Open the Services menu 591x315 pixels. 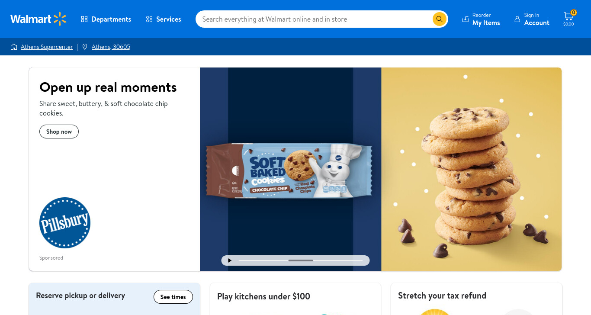click(x=164, y=19)
